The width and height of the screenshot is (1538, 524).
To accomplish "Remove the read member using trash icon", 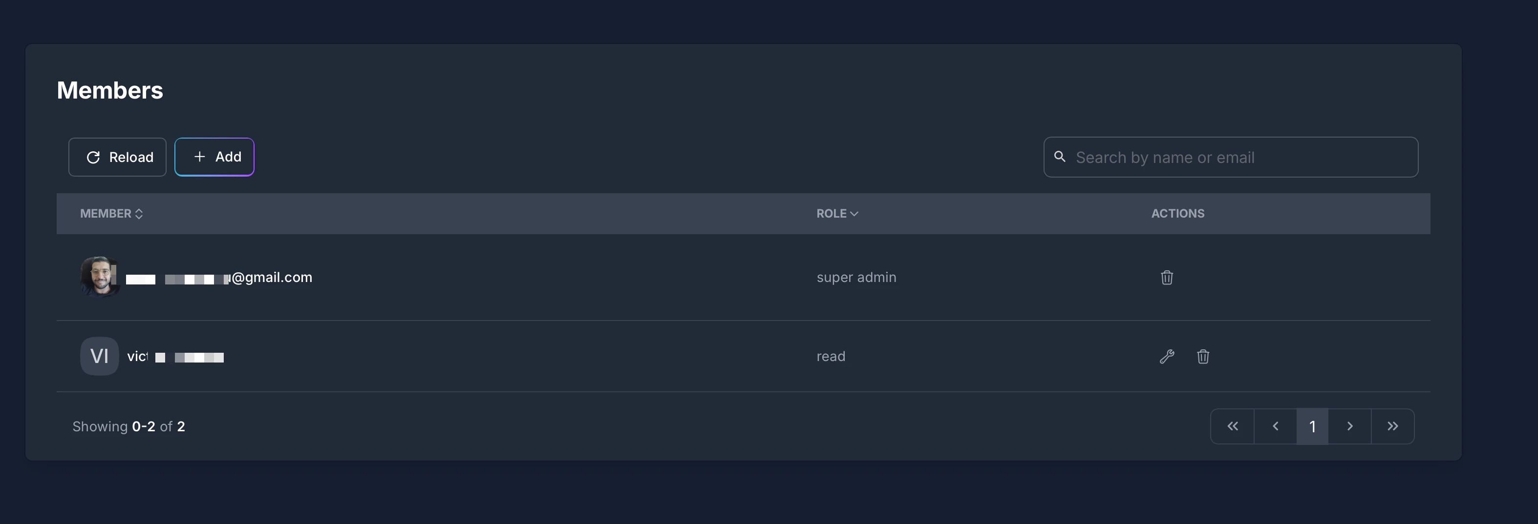I will [x=1202, y=357].
